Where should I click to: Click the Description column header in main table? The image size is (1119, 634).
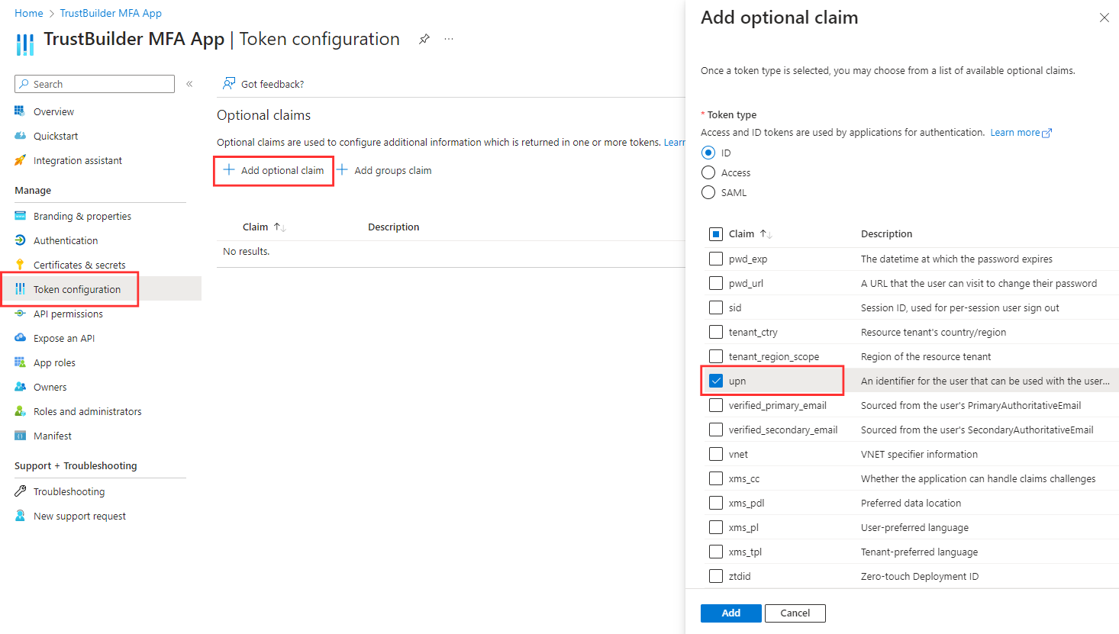point(393,227)
